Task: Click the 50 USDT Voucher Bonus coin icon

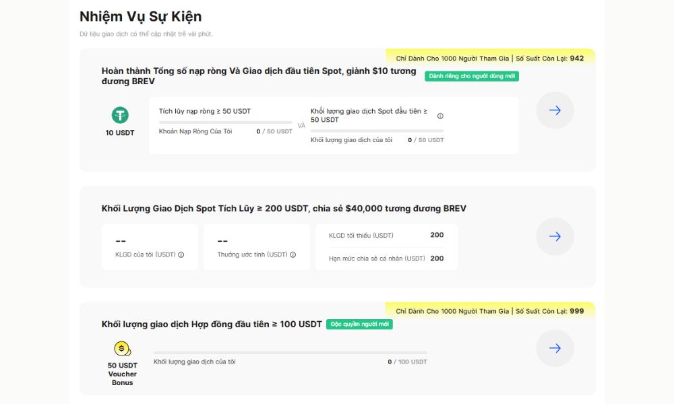Action: (x=121, y=348)
